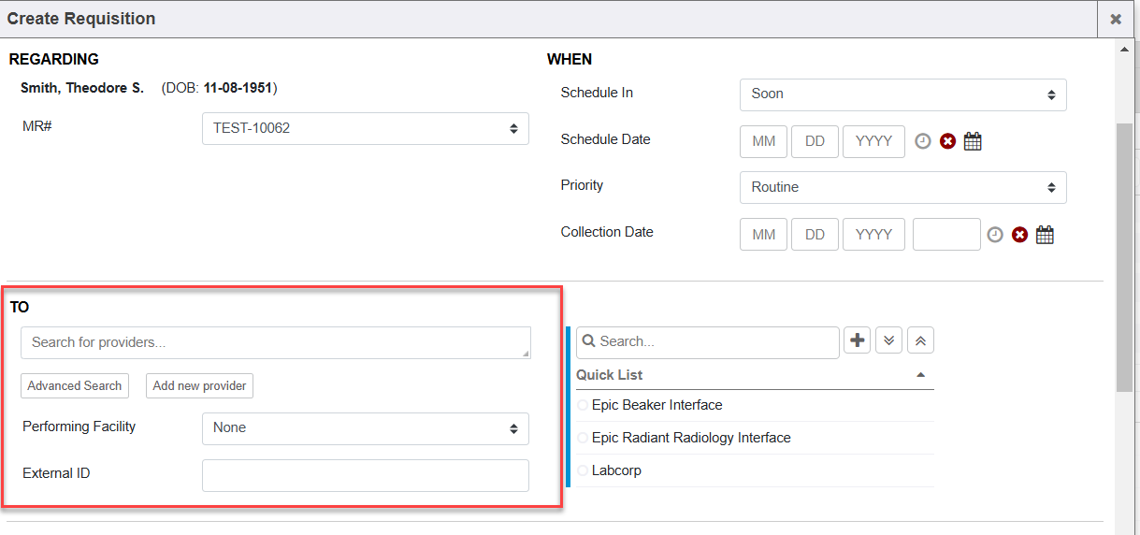This screenshot has height=535, width=1140.
Task: Click the Advanced Search button
Action: click(x=74, y=386)
